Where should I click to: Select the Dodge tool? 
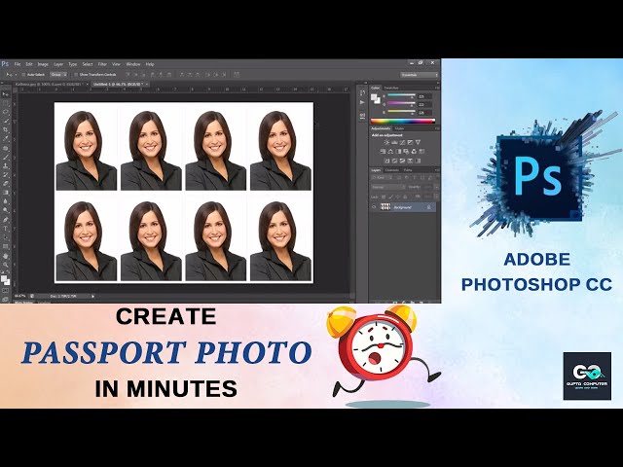6,210
